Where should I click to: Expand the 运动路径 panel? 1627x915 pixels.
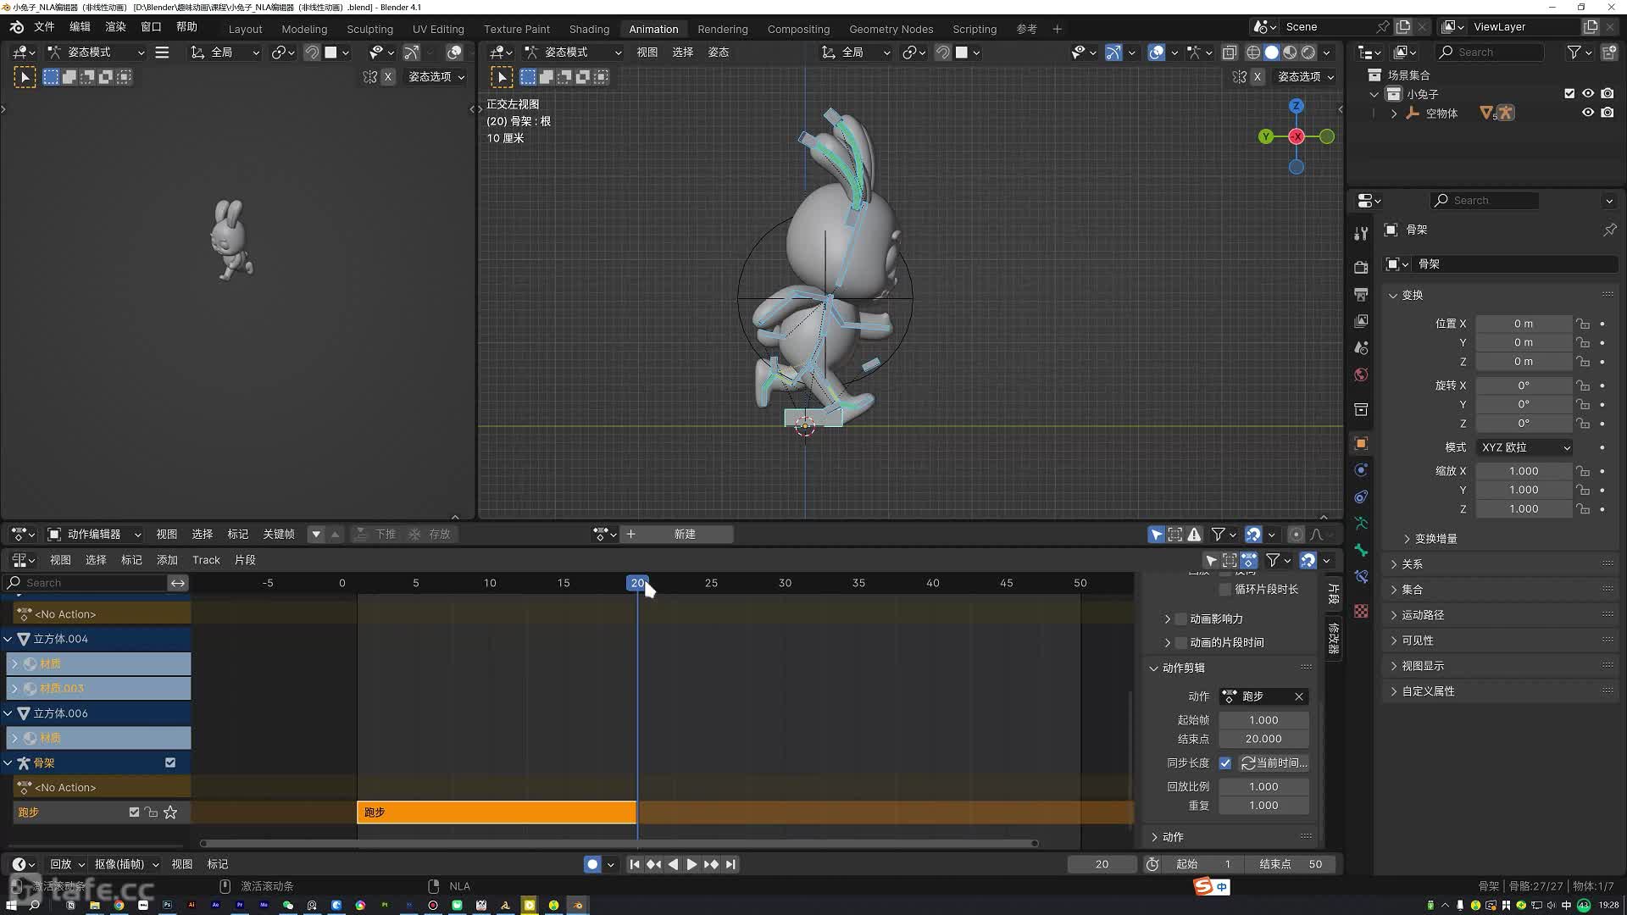[1394, 615]
